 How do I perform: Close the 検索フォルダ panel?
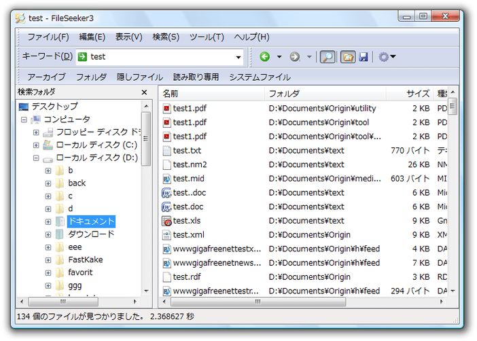click(145, 92)
